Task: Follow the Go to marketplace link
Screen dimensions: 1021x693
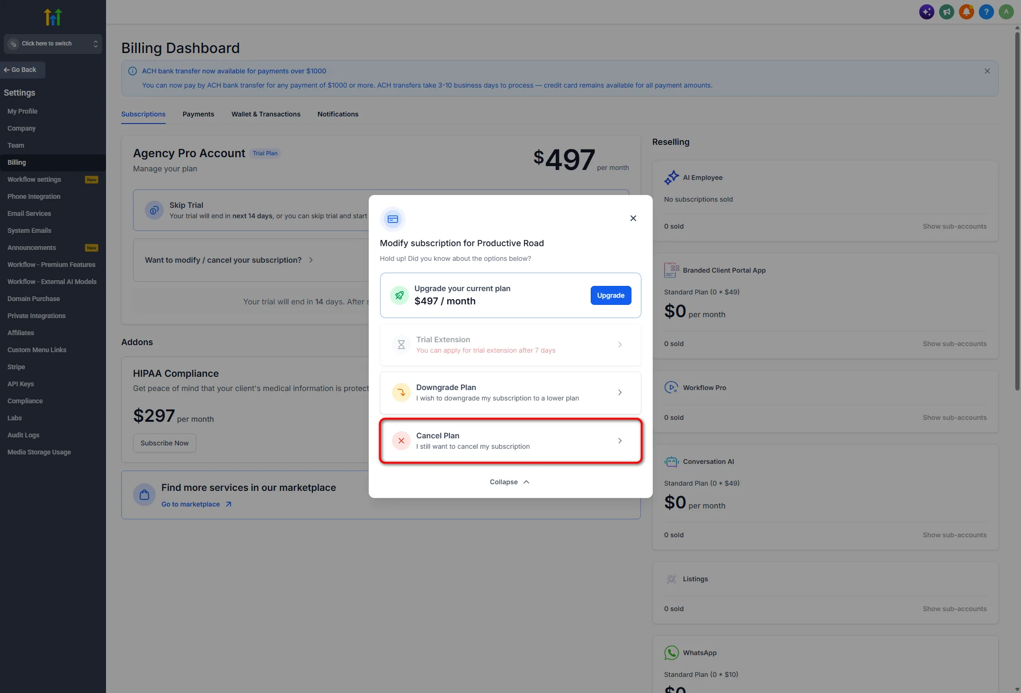Action: 196,504
